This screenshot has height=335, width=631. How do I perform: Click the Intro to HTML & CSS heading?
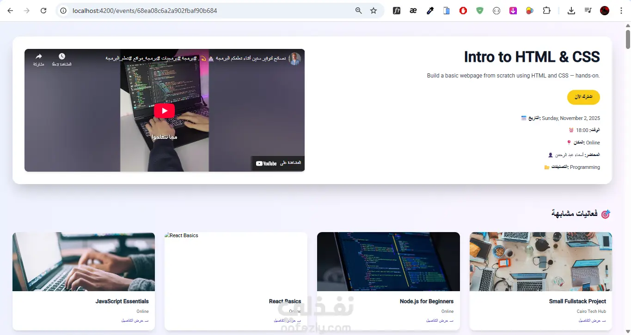tap(532, 57)
